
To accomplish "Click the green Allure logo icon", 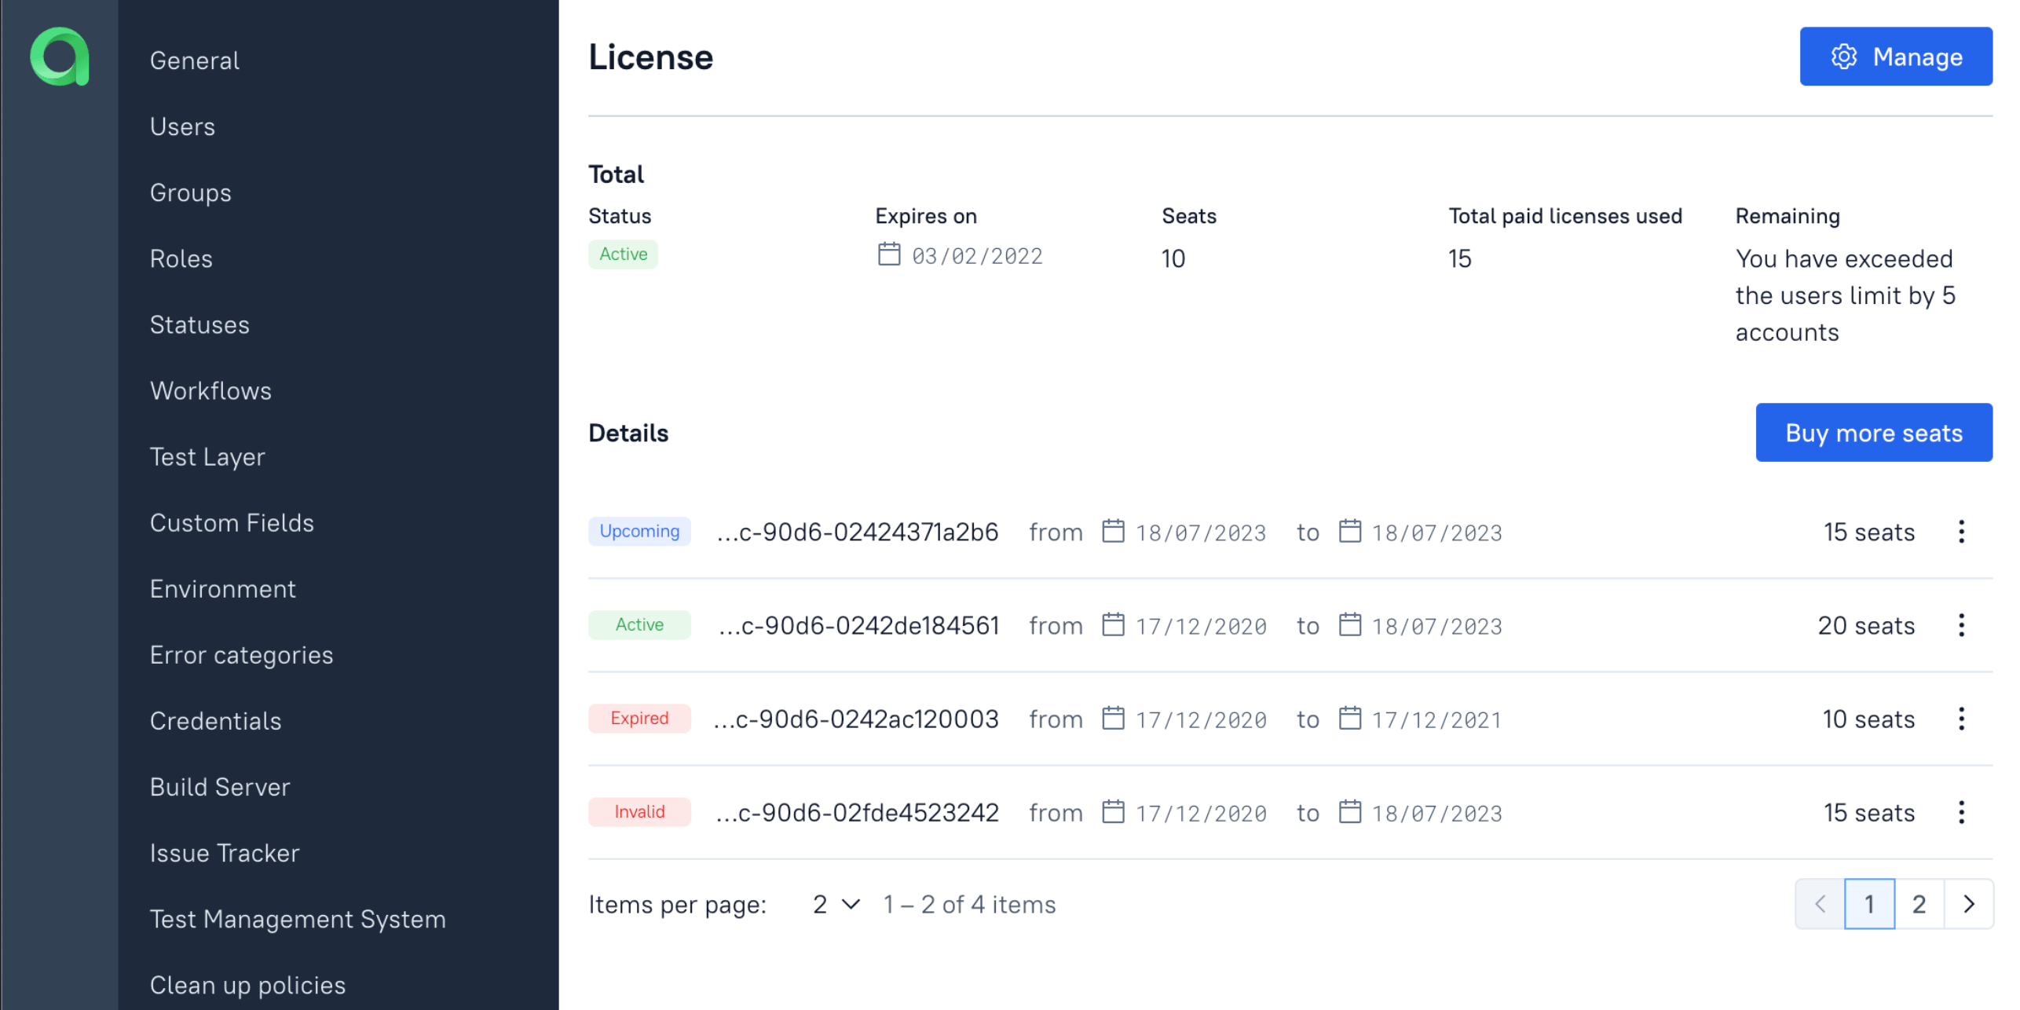I will pyautogui.click(x=60, y=57).
